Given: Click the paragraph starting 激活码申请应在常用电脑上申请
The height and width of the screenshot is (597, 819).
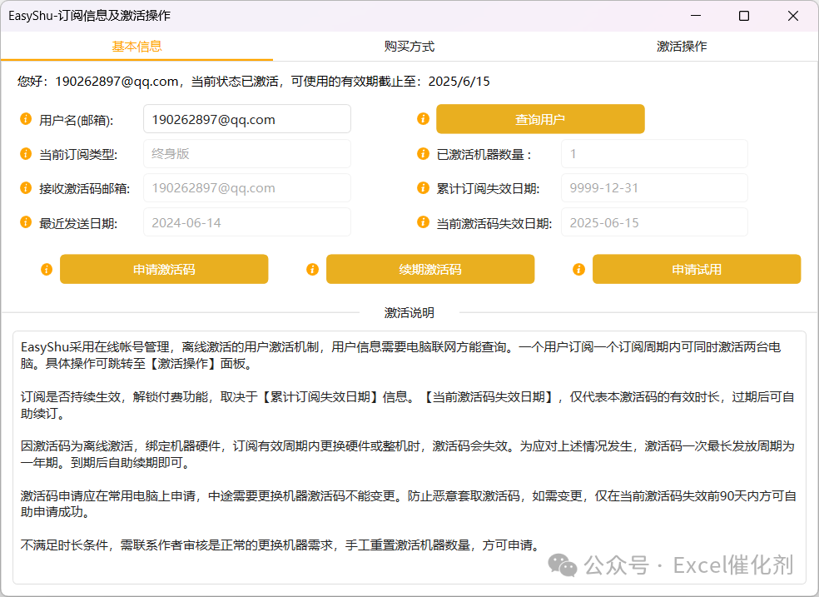Looking at the screenshot, I should [409, 504].
